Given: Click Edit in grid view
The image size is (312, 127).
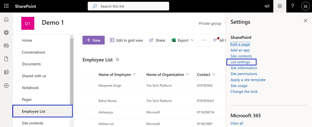Looking at the screenshot, I should pyautogui.click(x=126, y=40).
